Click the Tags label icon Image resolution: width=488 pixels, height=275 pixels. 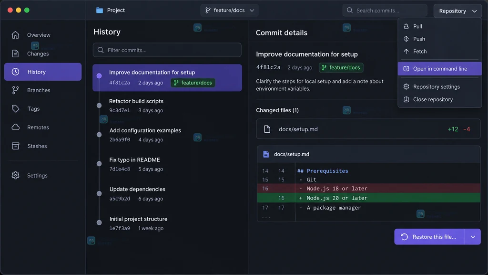click(15, 108)
